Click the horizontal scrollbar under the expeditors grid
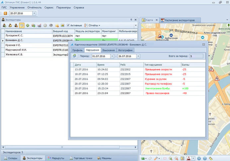The height and width of the screenshot is (161, 230). pos(62,147)
